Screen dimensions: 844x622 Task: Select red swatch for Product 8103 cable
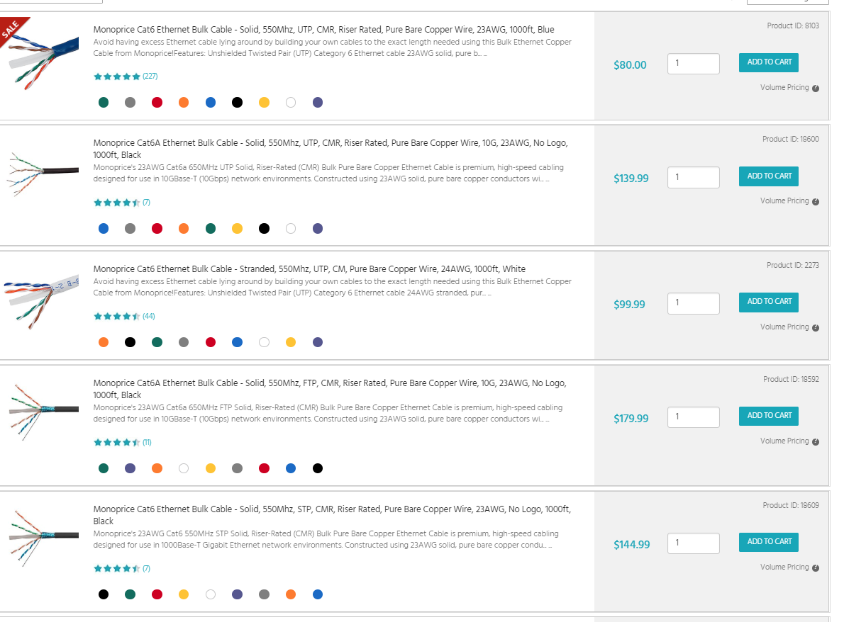click(x=157, y=103)
